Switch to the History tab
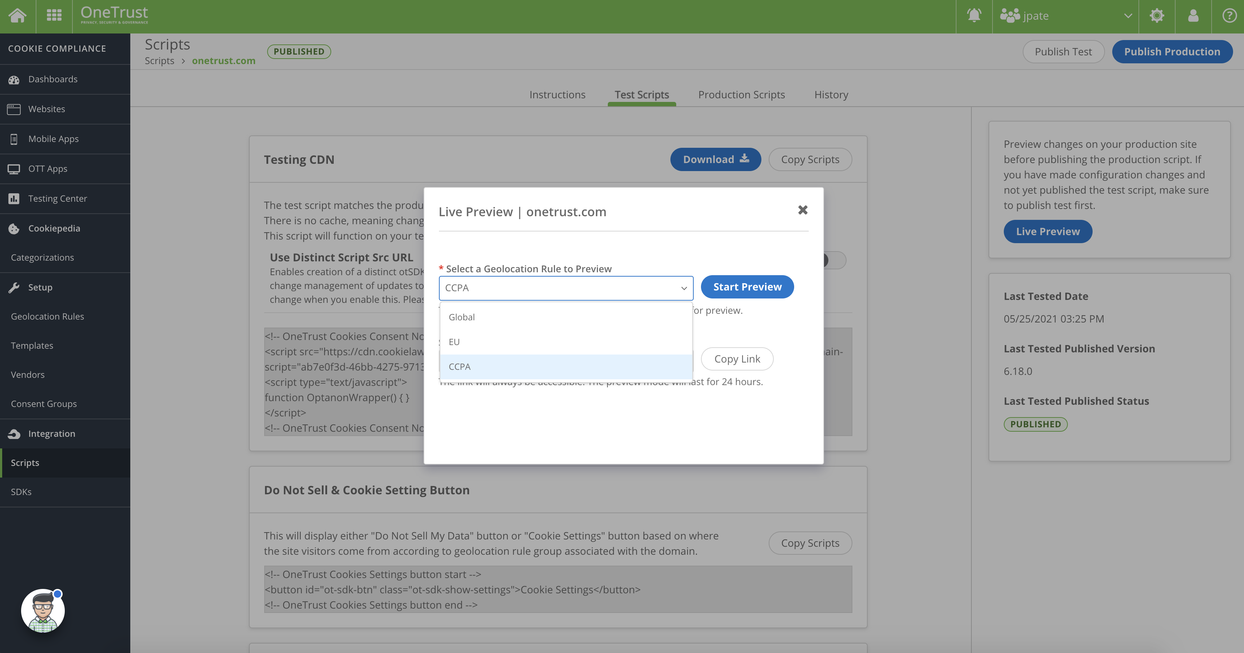Image resolution: width=1244 pixels, height=653 pixels. point(831,94)
